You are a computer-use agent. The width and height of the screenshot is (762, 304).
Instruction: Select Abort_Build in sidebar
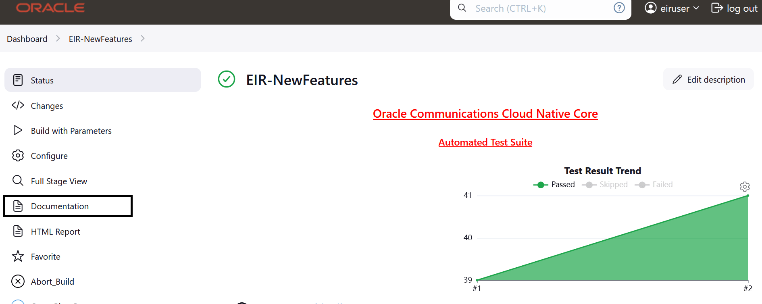[103, 281]
